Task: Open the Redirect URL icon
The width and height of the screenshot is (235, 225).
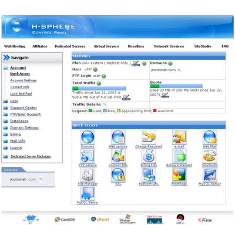Action: click(149, 174)
